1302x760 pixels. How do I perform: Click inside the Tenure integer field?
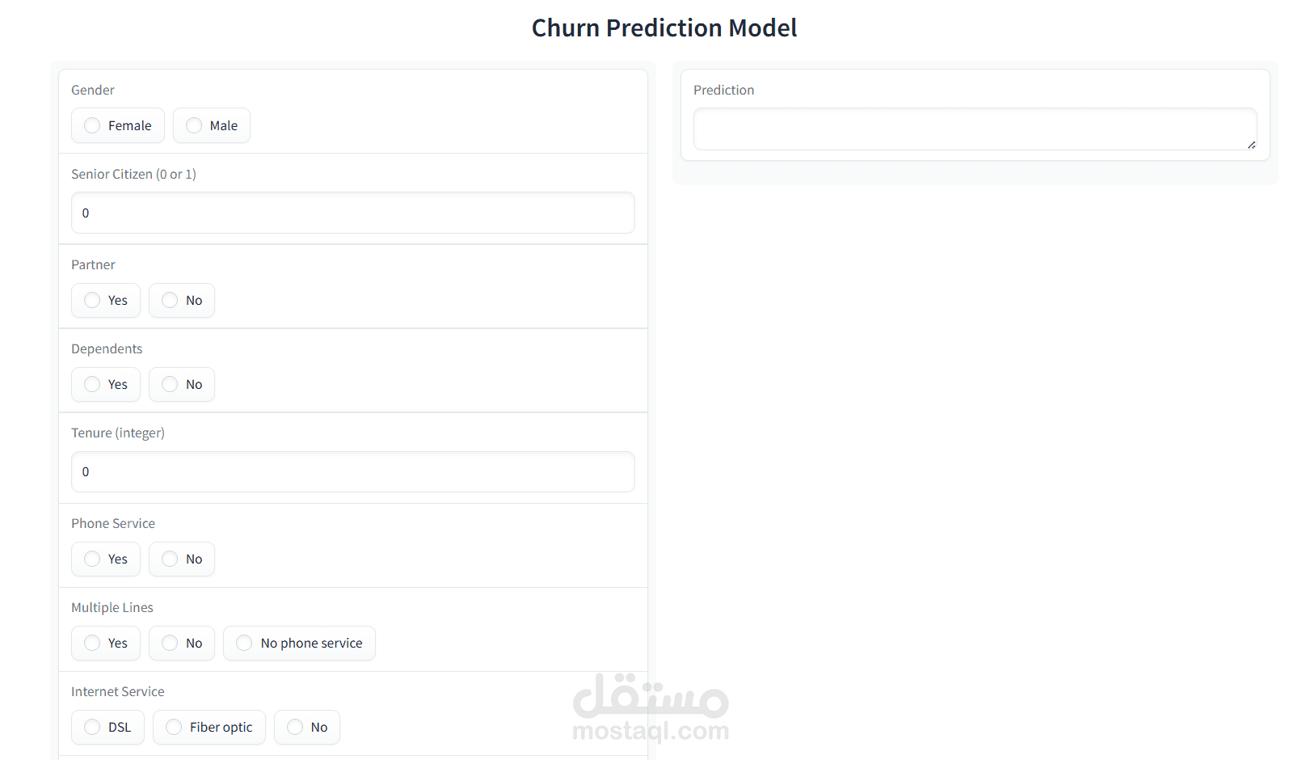coord(352,471)
